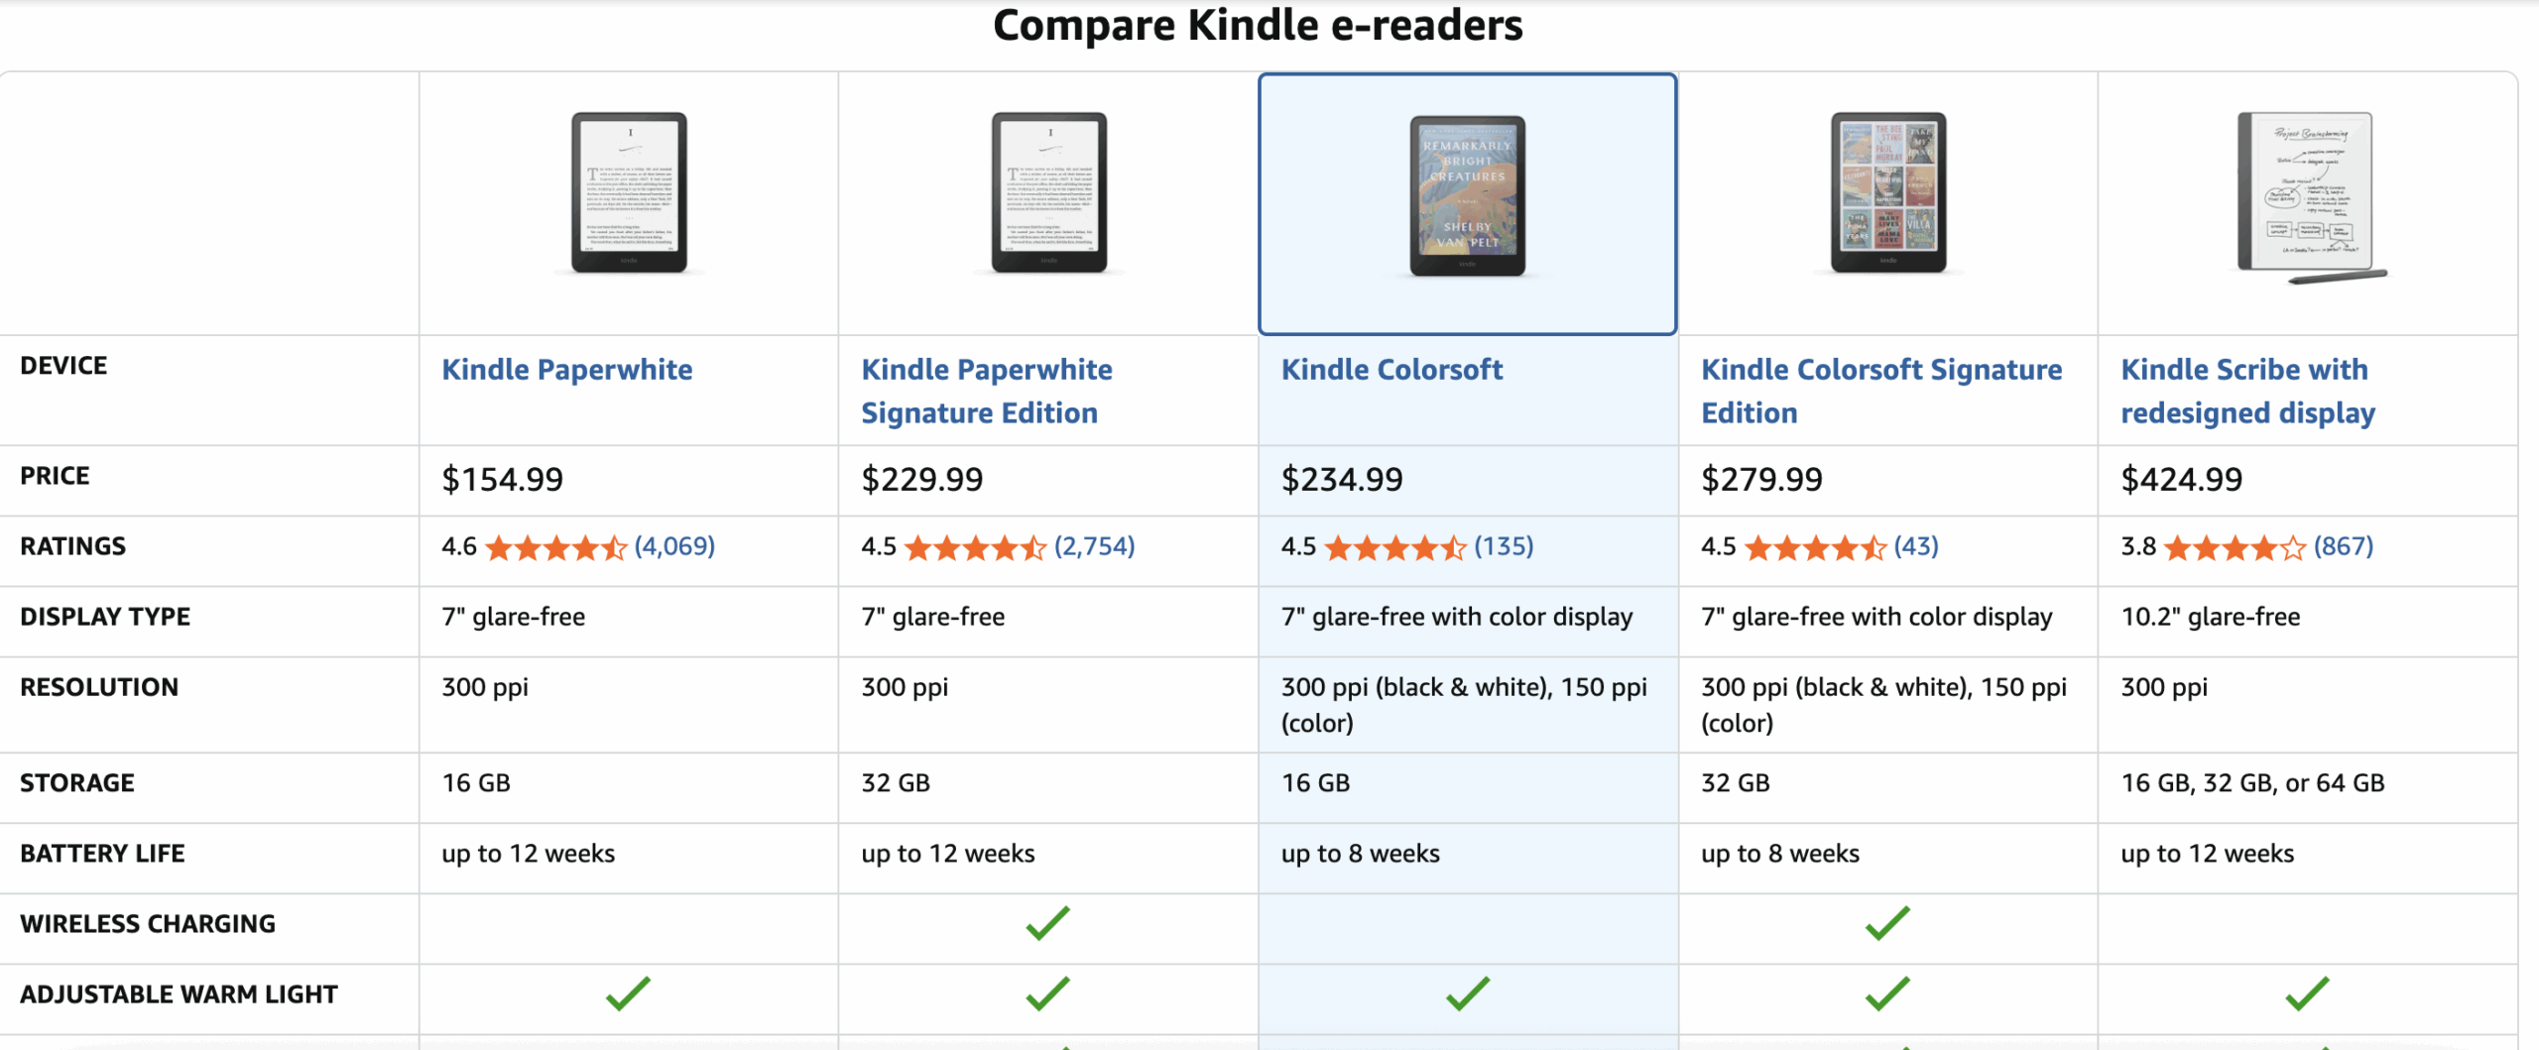Screen dimensions: 2539x1050
Task: Click the Colorsoft Signature Edition product image
Action: pyautogui.click(x=1887, y=193)
